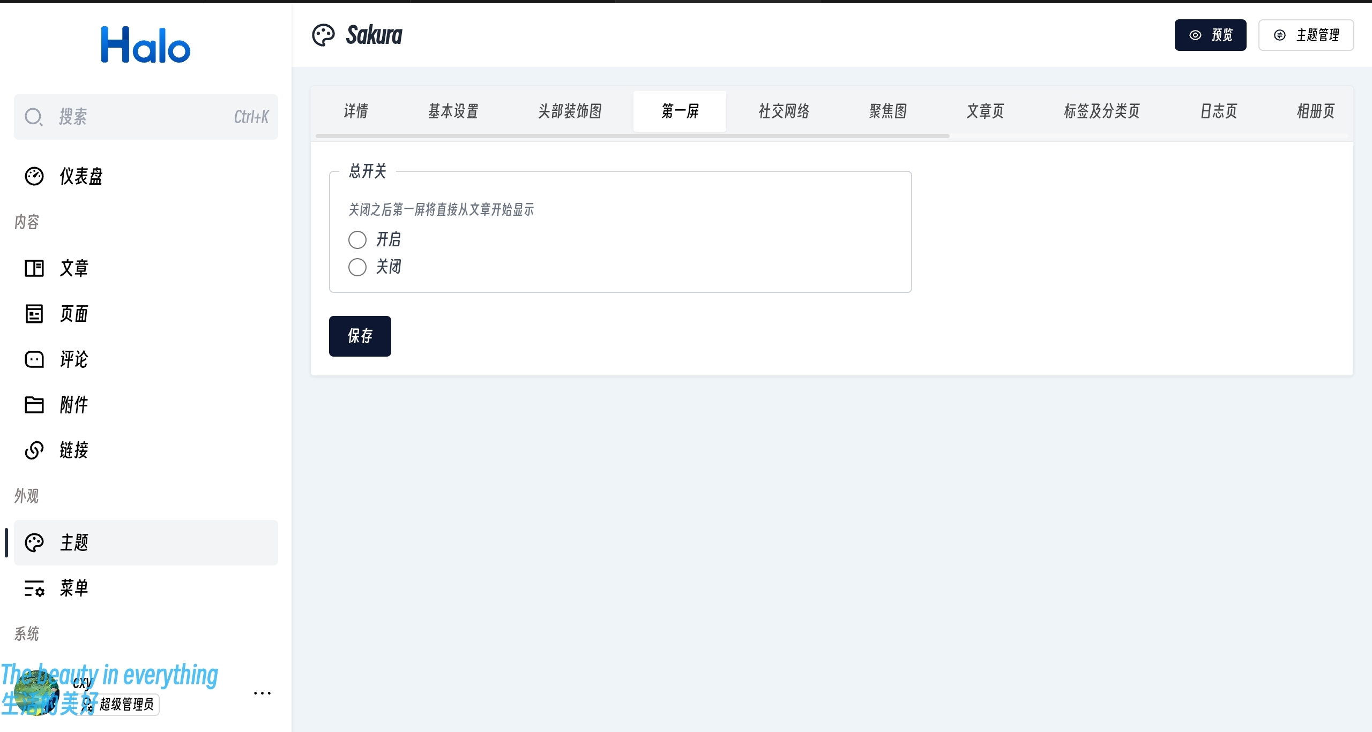Select the 文章 posts icon
Image resolution: width=1372 pixels, height=732 pixels.
click(34, 268)
